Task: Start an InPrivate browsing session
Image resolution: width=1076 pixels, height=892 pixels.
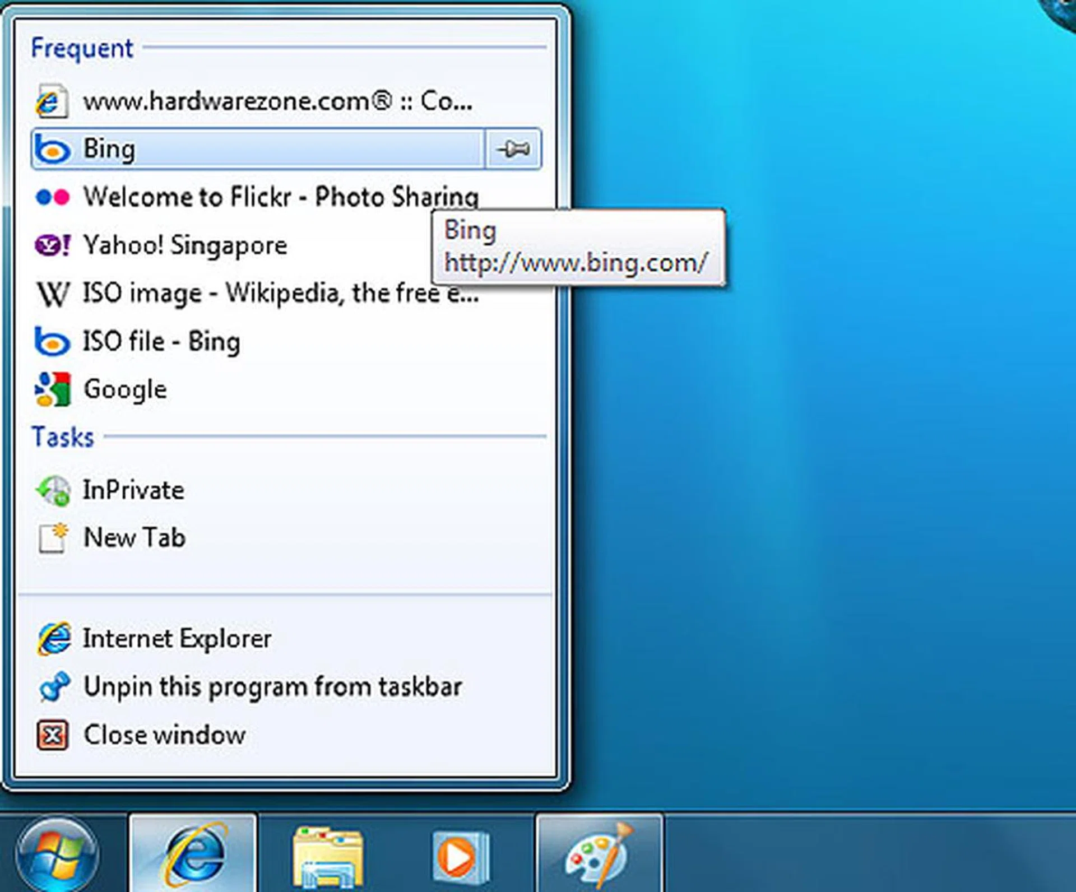Action: click(133, 490)
